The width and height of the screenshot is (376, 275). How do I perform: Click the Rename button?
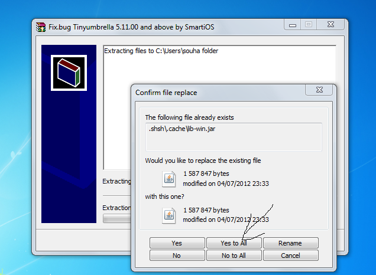point(291,243)
